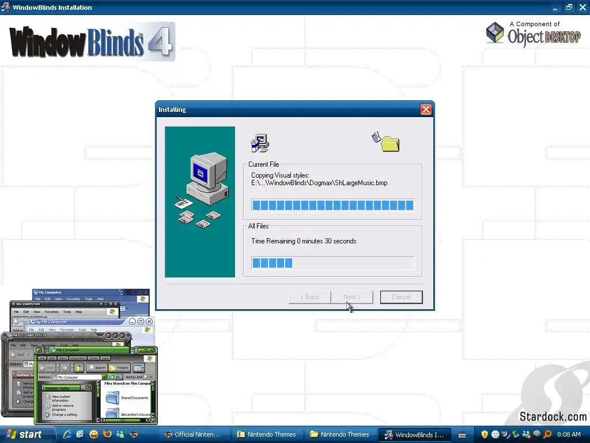
Task: Open Yahoo Messenger smiley quick launch icon
Action: coord(93,434)
